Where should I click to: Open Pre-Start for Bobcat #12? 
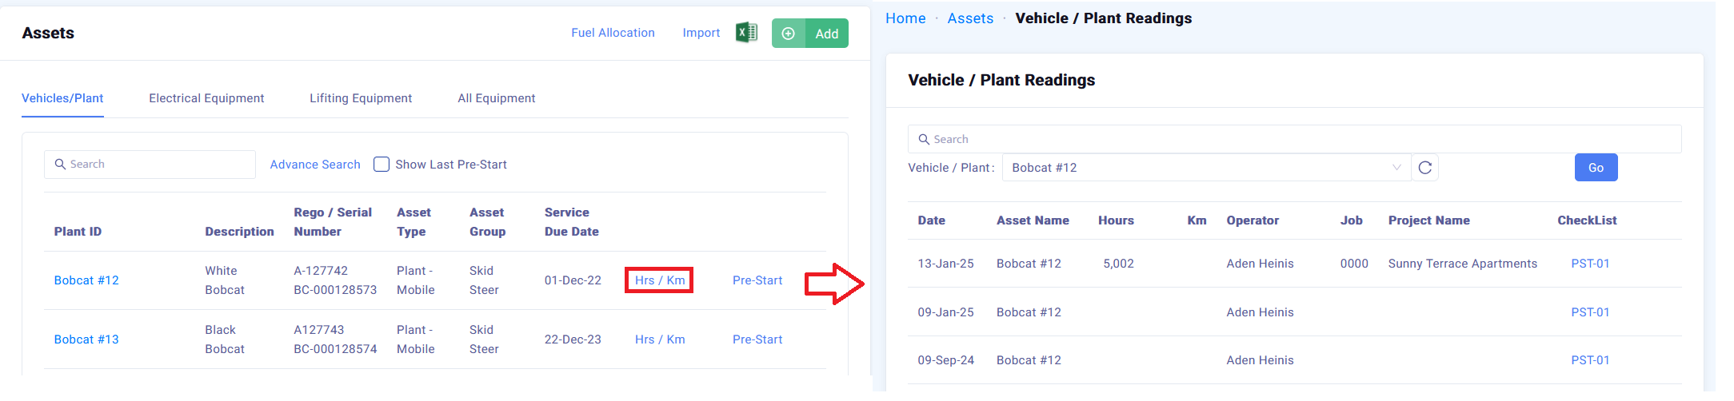click(757, 280)
